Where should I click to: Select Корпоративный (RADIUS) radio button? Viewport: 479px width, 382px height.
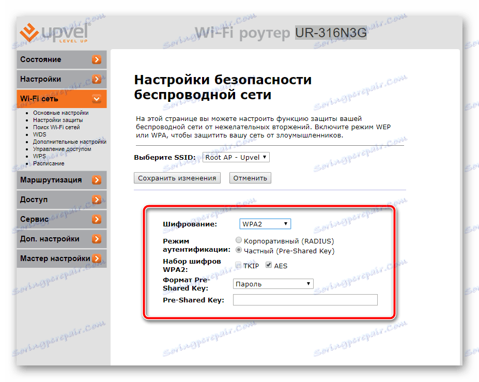tap(239, 240)
